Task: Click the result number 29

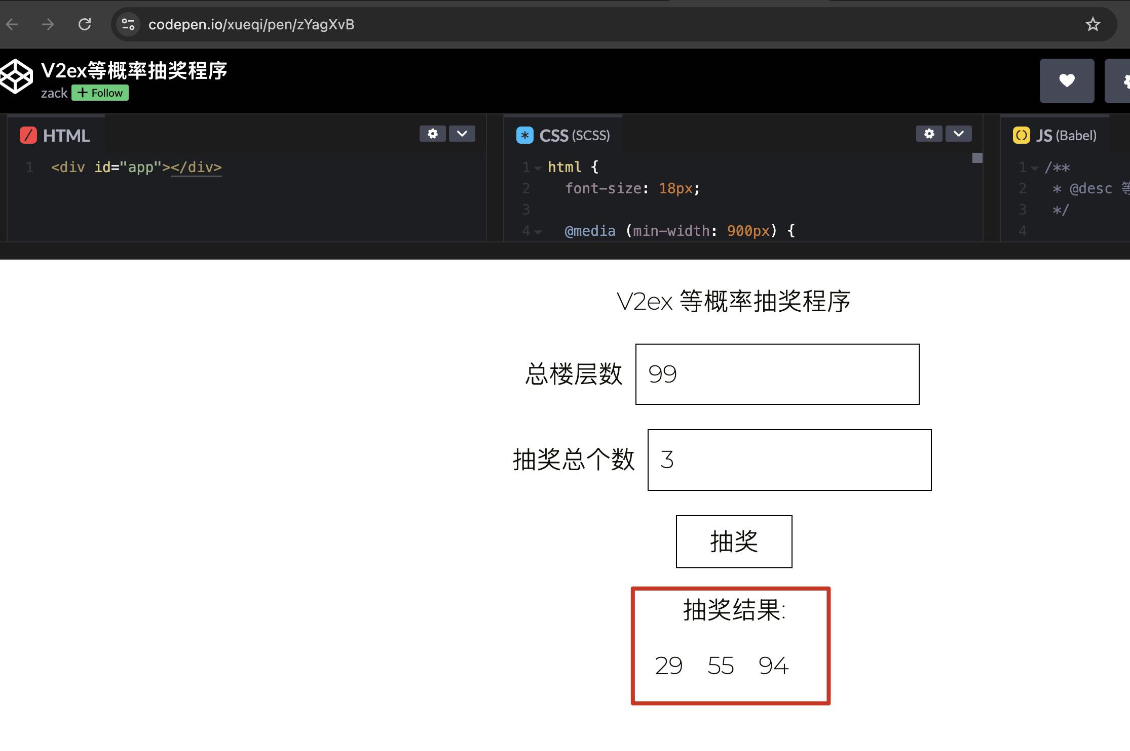Action: pyautogui.click(x=668, y=665)
